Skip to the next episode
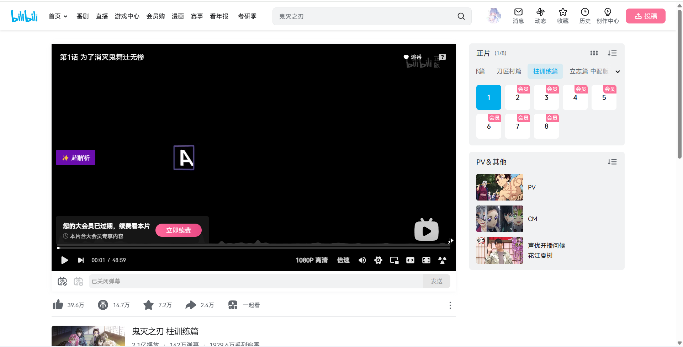The image size is (683, 347). pyautogui.click(x=81, y=260)
